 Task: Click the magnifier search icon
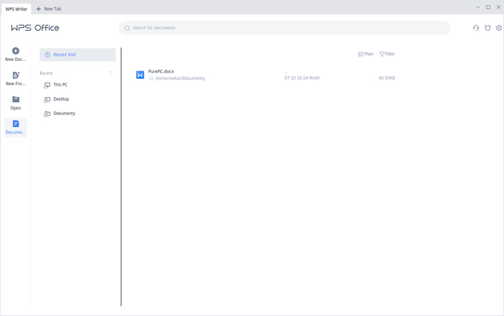127,28
